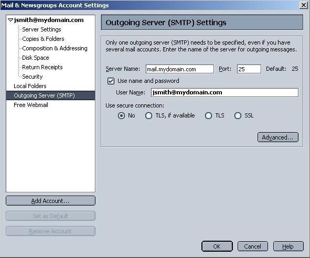The image size is (310, 258).
Task: Select Security in the account tree
Action: tap(33, 77)
